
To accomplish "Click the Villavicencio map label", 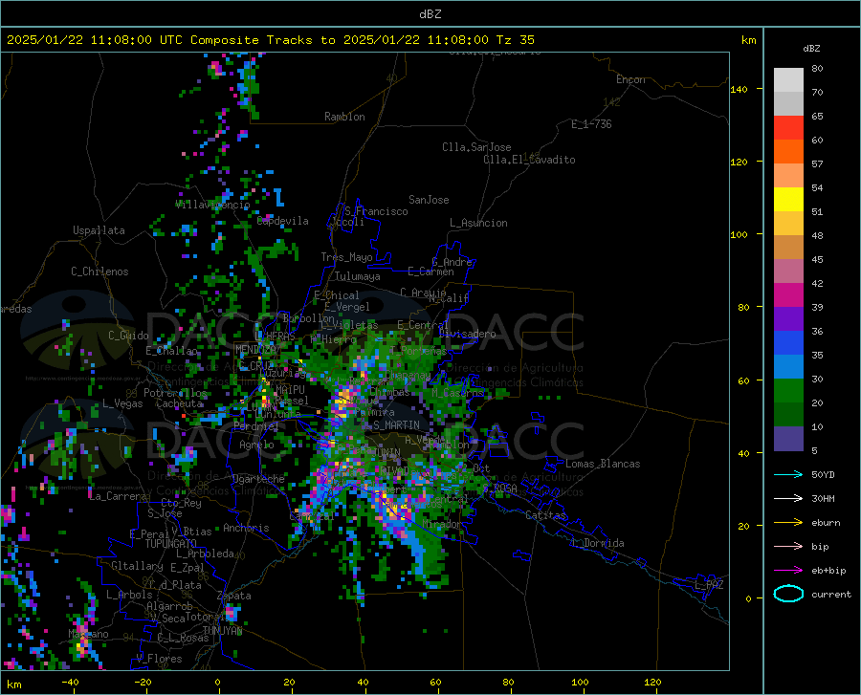I will (x=212, y=205).
